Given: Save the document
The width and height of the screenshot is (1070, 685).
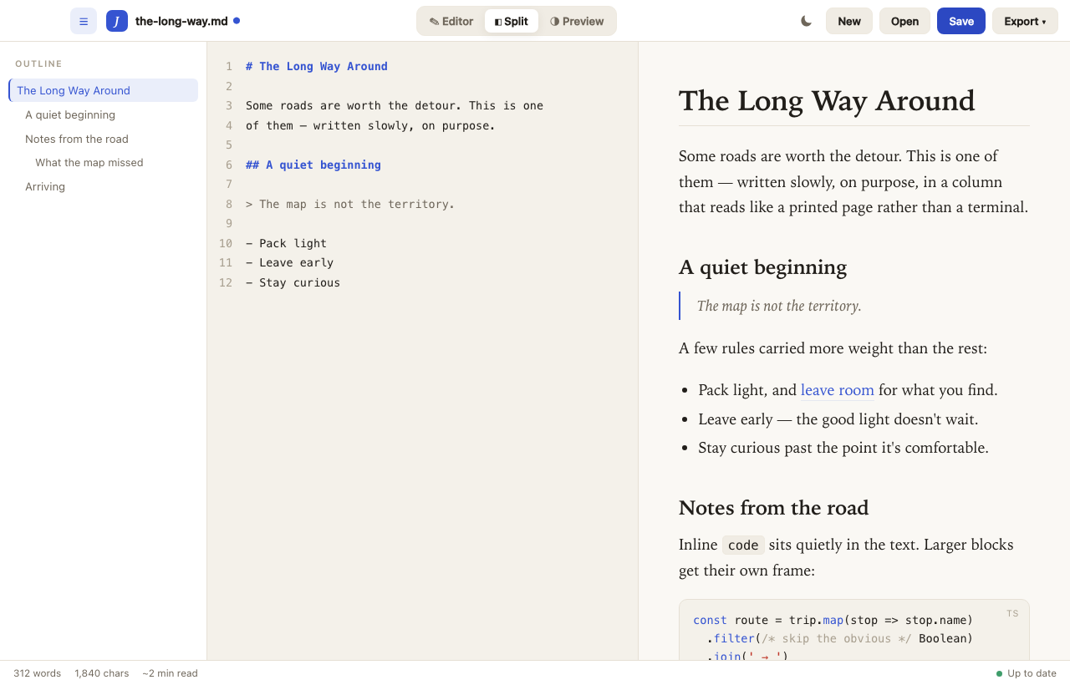Looking at the screenshot, I should point(961,21).
